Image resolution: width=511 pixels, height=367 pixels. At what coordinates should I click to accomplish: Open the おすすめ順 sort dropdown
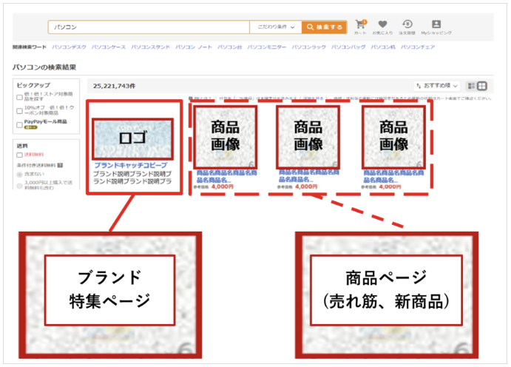[437, 86]
